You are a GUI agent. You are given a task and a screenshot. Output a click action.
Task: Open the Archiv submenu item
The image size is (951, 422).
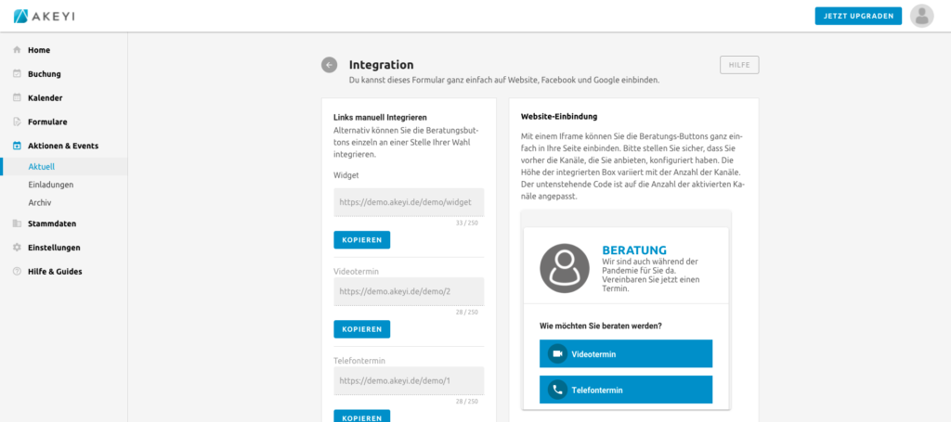coord(40,202)
